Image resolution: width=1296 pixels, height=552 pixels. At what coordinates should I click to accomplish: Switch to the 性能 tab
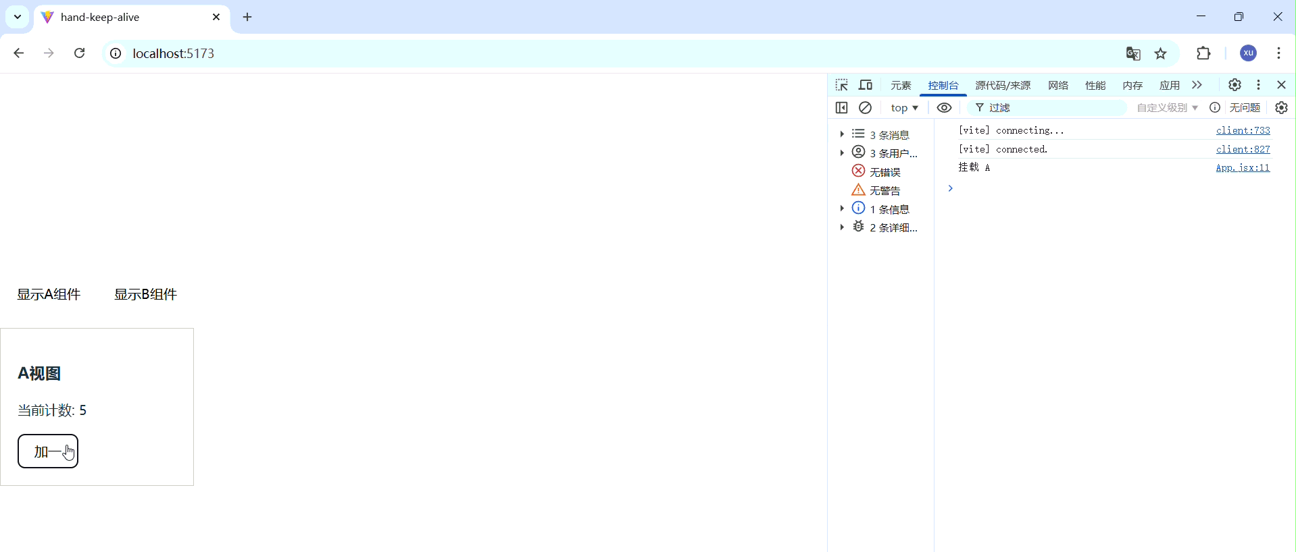(x=1095, y=86)
